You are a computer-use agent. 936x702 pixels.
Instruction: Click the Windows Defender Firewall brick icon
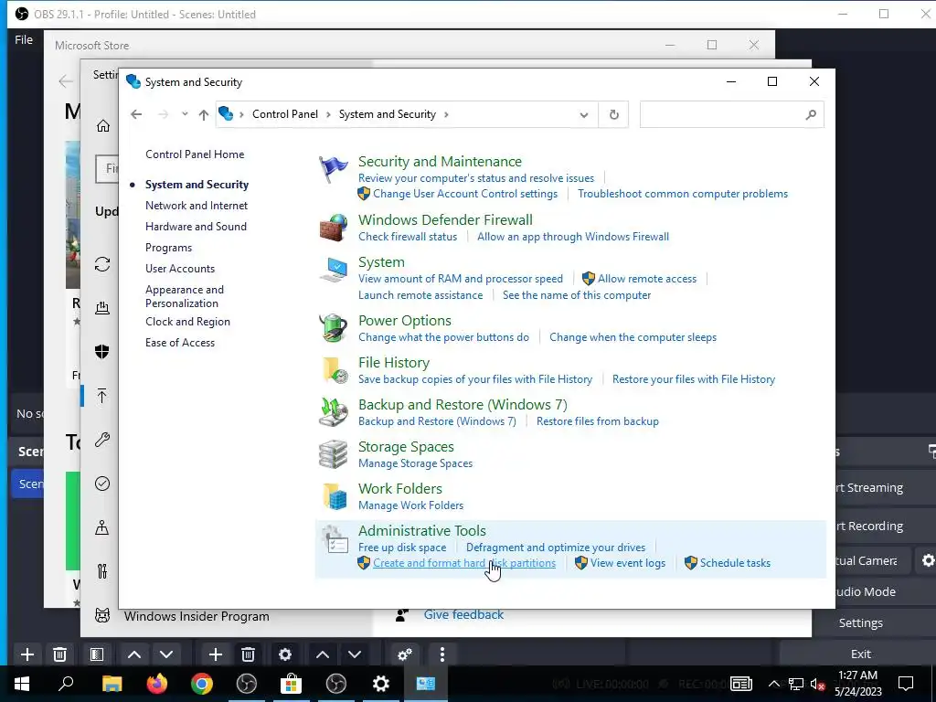click(x=333, y=228)
